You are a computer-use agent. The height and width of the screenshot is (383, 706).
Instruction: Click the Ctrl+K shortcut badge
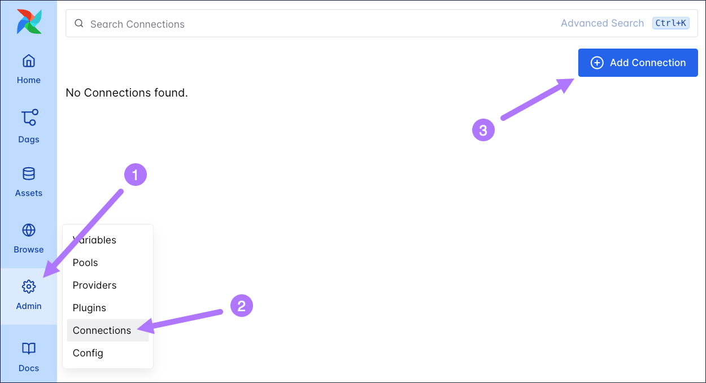click(670, 23)
